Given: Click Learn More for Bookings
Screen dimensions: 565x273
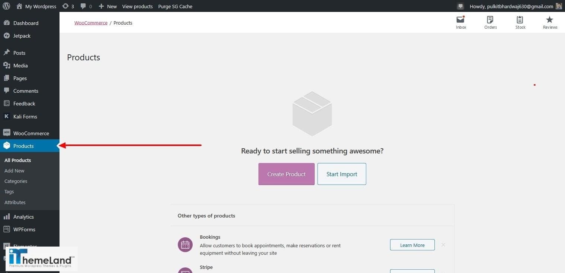Looking at the screenshot, I should pos(412,245).
